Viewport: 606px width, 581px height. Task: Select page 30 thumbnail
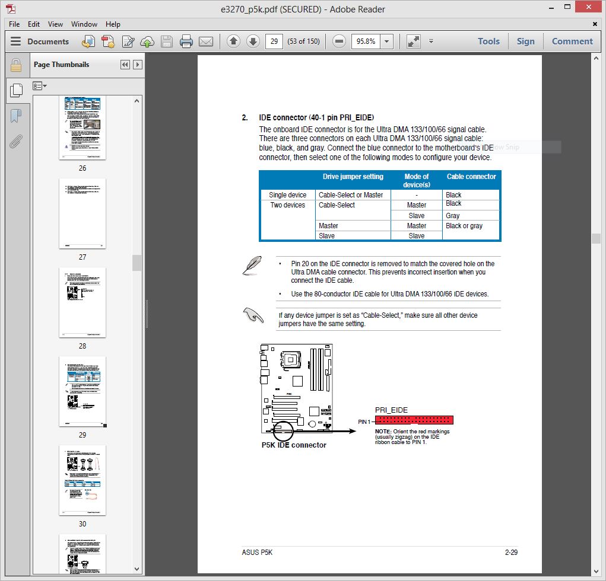pyautogui.click(x=83, y=480)
